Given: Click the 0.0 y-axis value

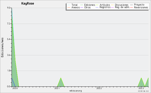Looking at the screenshot, I should click(x=9, y=86).
